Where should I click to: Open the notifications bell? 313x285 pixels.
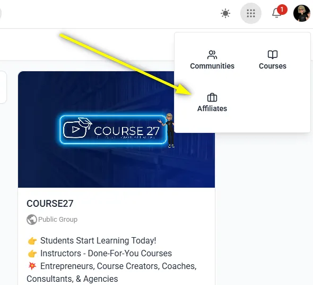coord(277,13)
